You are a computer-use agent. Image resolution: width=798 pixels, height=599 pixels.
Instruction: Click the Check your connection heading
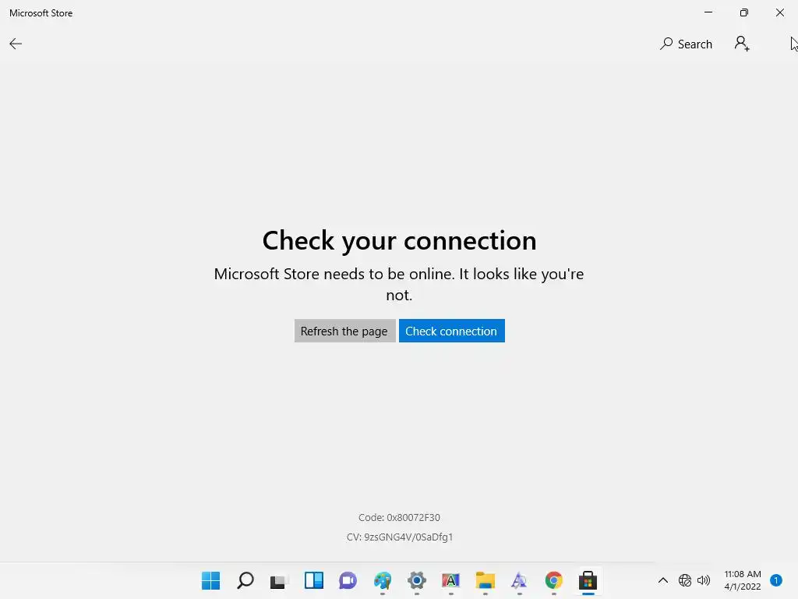400,240
